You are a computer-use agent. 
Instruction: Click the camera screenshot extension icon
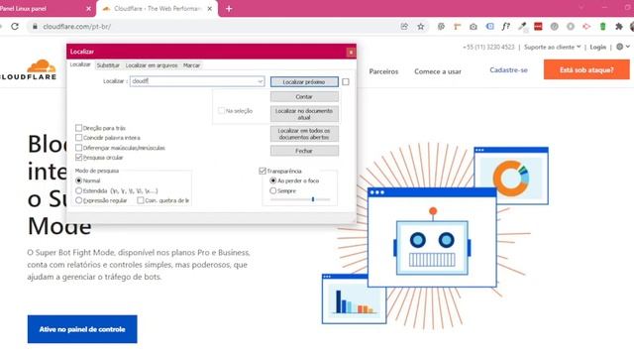pyautogui.click(x=474, y=27)
